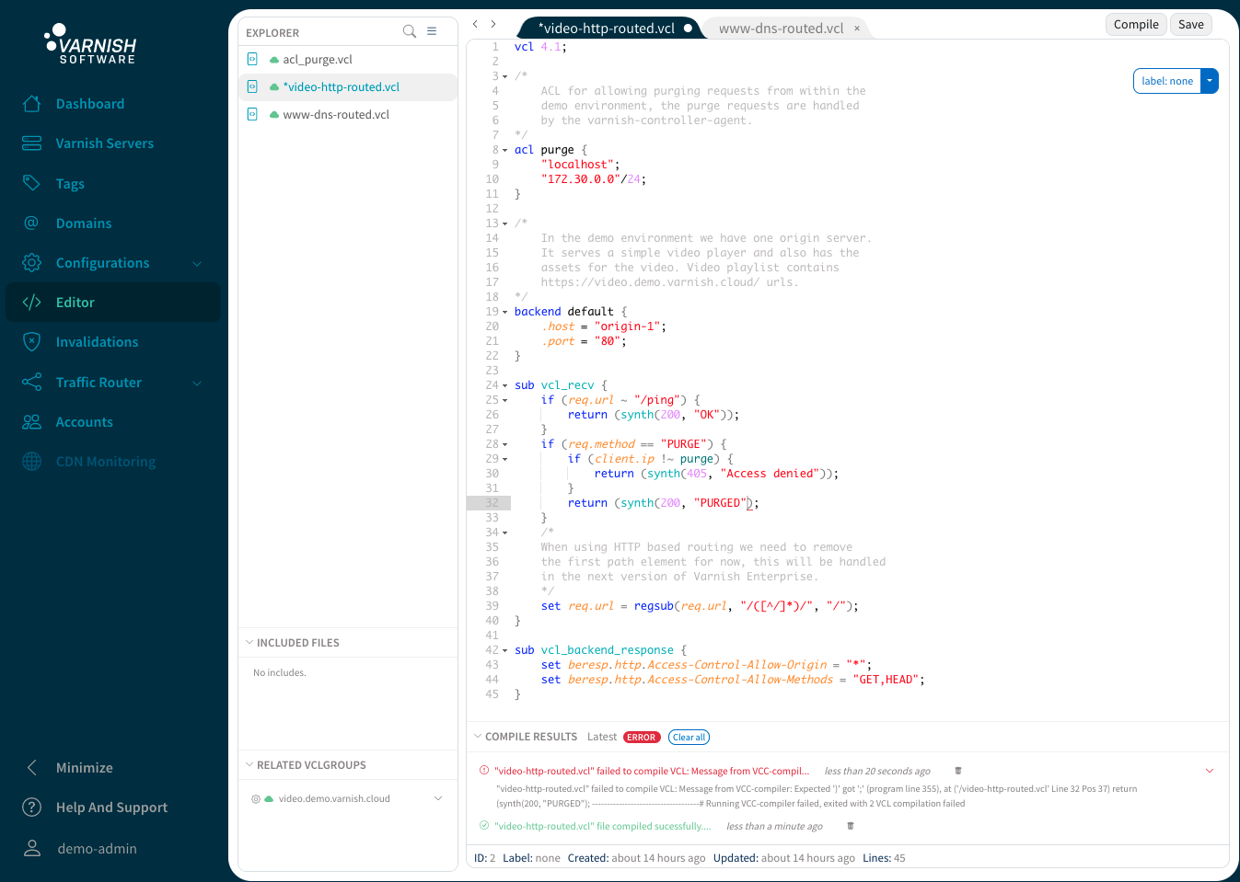
Task: Click the label: none button
Action: [x=1167, y=81]
